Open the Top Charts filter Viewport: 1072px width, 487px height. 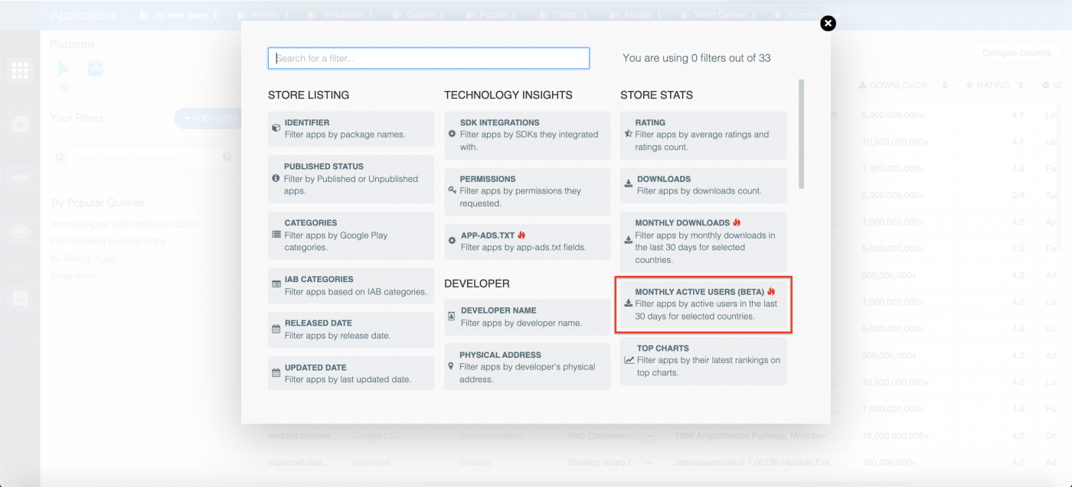pyautogui.click(x=702, y=359)
